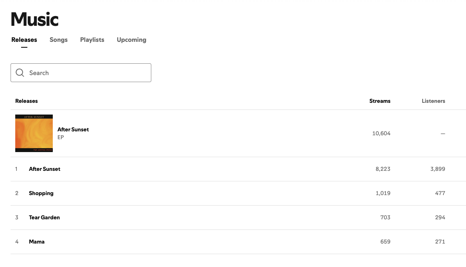Open track 1 After Sunset
The height and width of the screenshot is (267, 466).
point(45,169)
